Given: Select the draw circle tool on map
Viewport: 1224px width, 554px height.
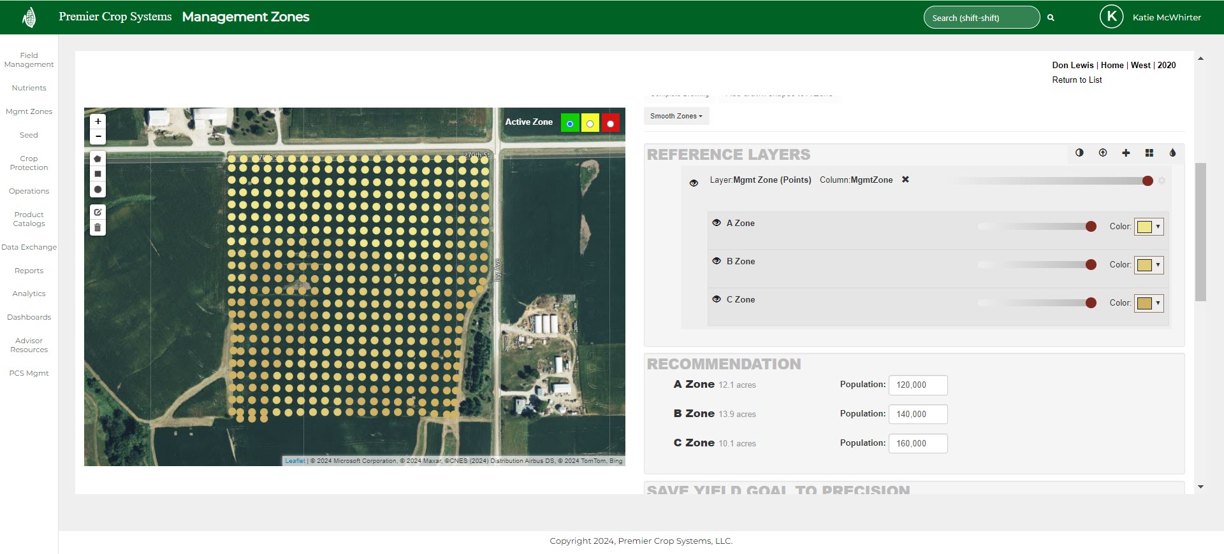Looking at the screenshot, I should 98,190.
